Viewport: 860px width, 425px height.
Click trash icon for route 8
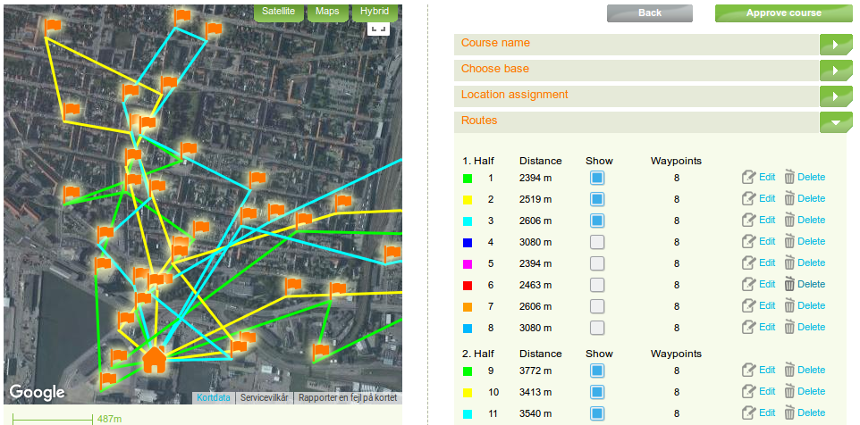(789, 327)
